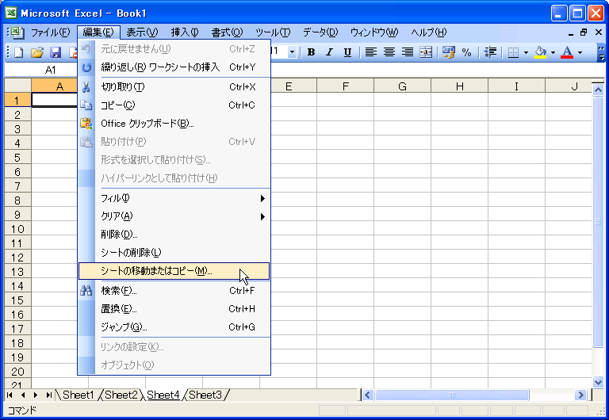Open Font Color dropdown arrow

point(580,52)
